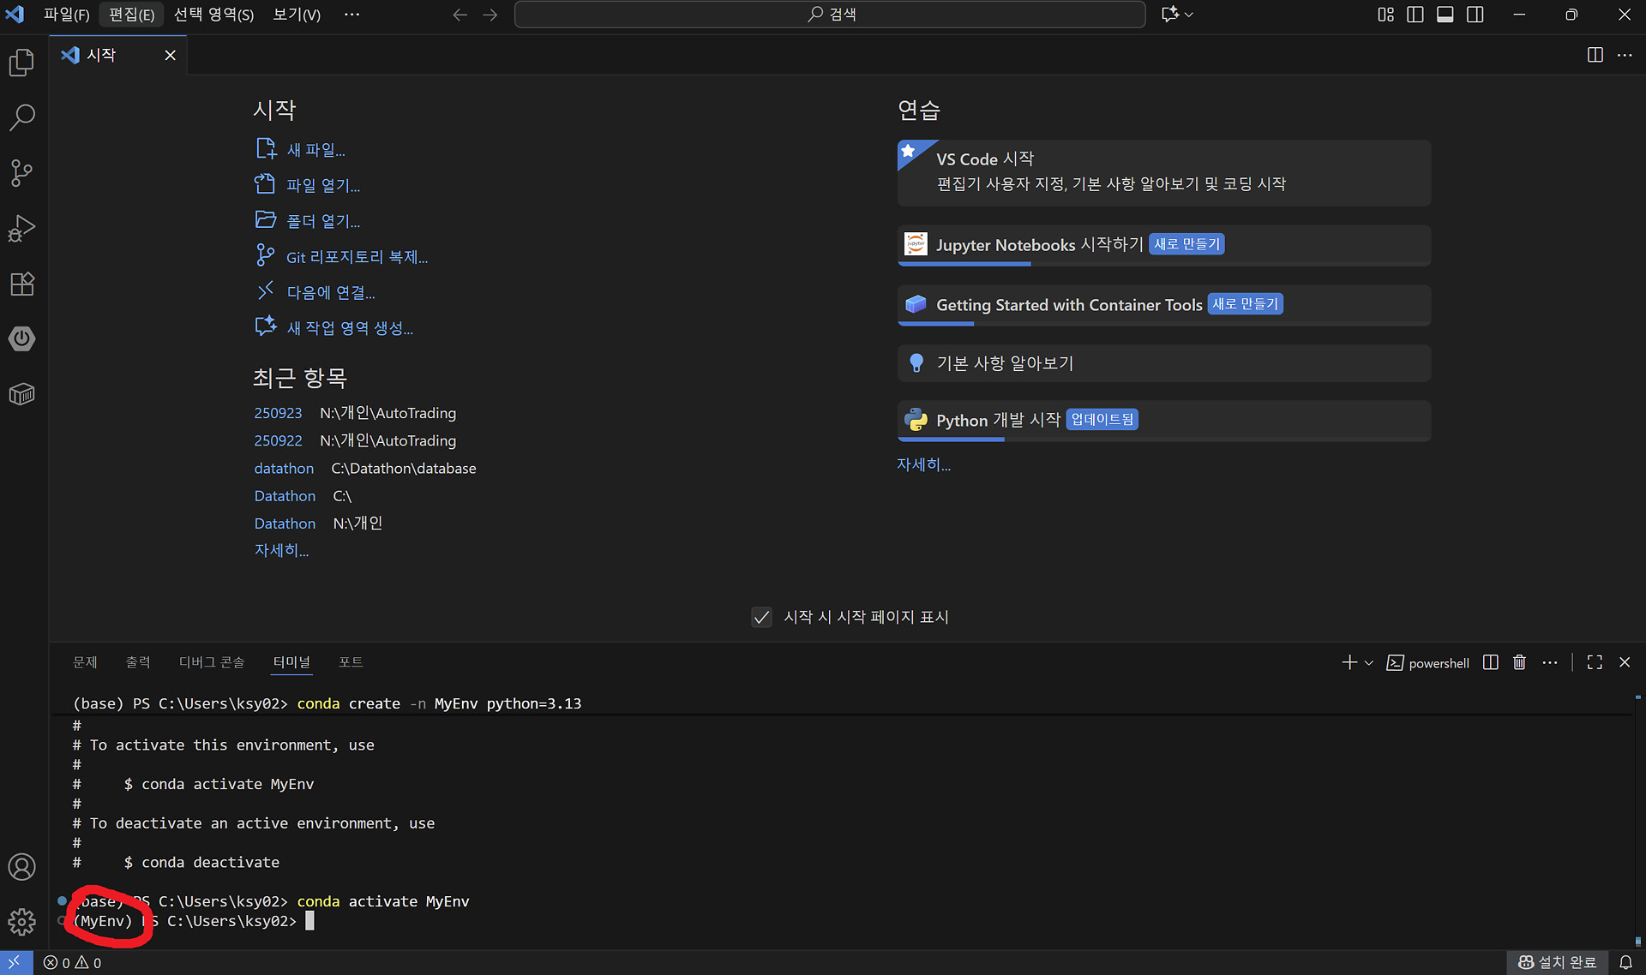Image resolution: width=1646 pixels, height=975 pixels.
Task: Open the Search view in activity bar
Action: click(x=21, y=117)
